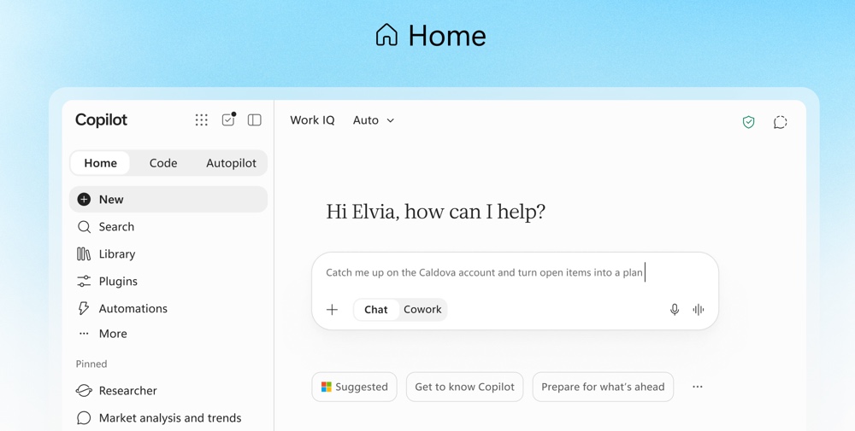Switch to the Autopilot tab
The height and width of the screenshot is (431, 855).
[231, 163]
